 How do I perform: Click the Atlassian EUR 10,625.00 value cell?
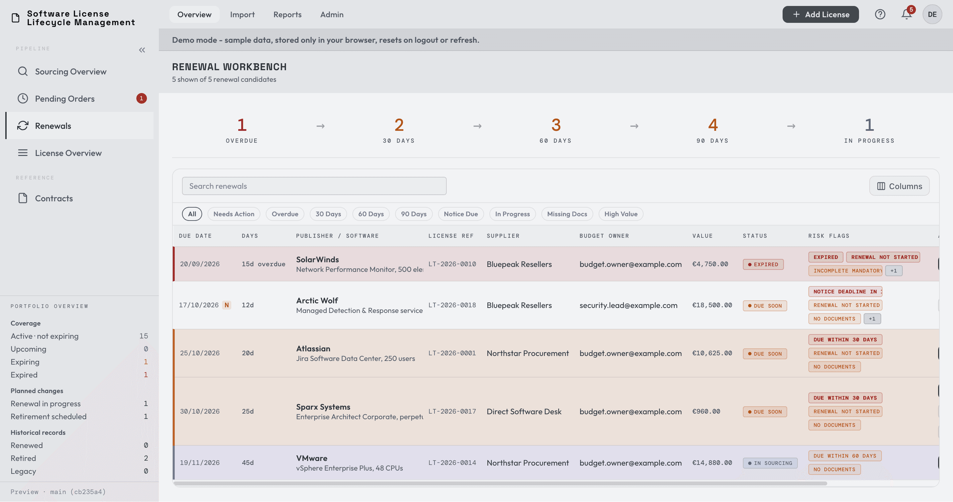tap(712, 353)
